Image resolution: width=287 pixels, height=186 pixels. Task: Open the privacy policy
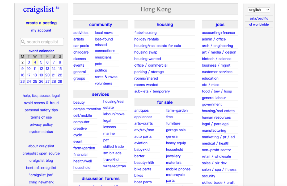(x=41, y=124)
